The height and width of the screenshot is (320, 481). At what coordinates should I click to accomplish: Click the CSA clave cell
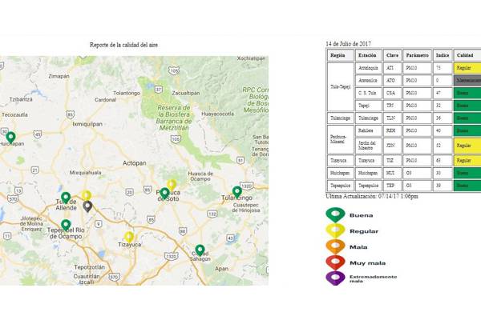point(392,93)
